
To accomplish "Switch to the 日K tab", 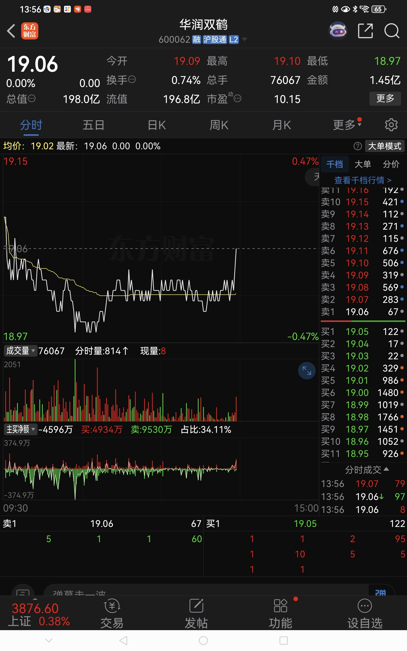I will pos(157,125).
